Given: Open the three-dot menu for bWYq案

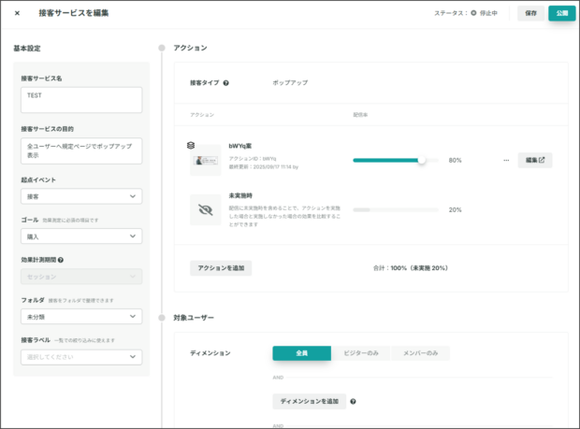Looking at the screenshot, I should tap(505, 161).
